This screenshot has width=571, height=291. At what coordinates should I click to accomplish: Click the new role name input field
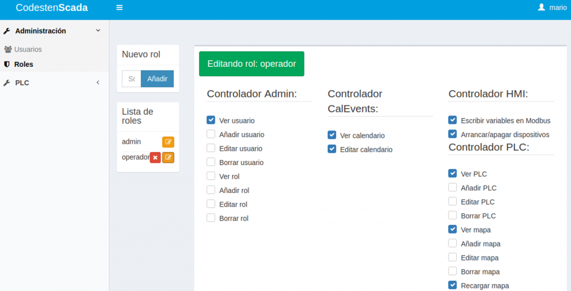(132, 79)
